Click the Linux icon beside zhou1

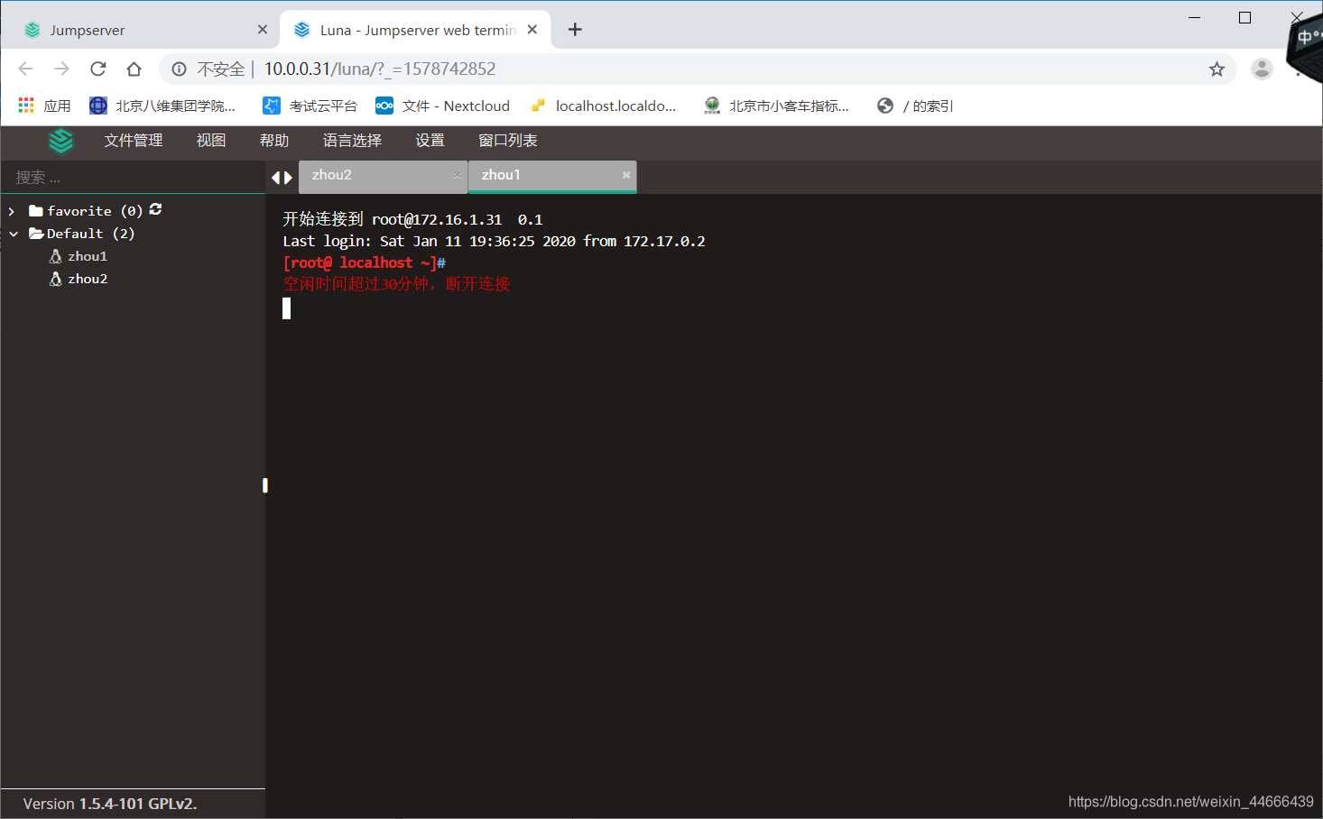point(55,256)
